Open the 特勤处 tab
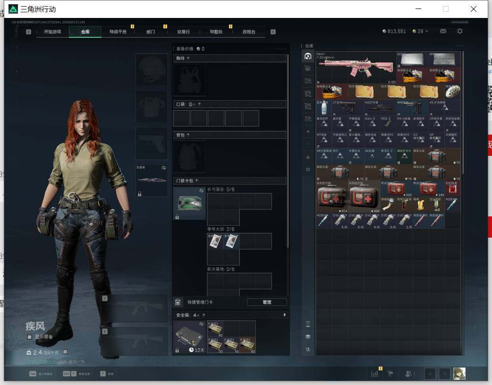Viewport: 492px width, 385px height. tap(216, 32)
